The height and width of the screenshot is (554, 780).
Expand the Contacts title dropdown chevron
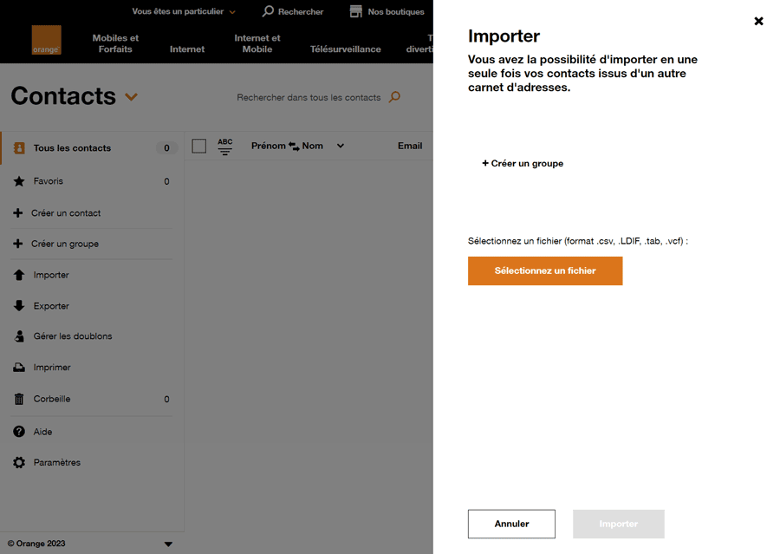(x=132, y=96)
